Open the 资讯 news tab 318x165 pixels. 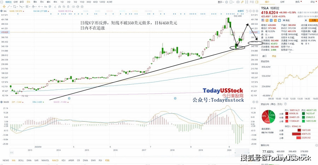point(298,2)
